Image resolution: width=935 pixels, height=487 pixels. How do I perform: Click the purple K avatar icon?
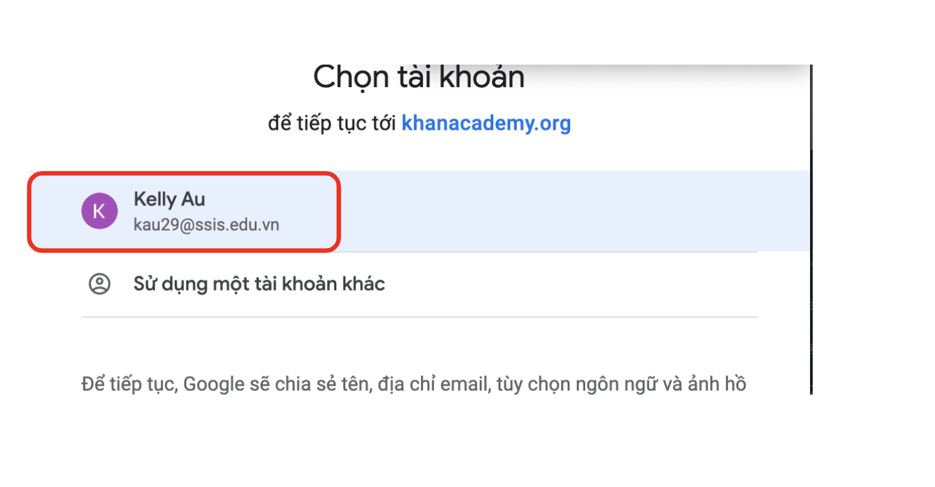click(x=99, y=211)
